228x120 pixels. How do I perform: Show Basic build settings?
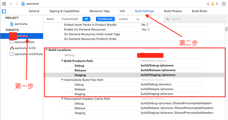(x=50, y=19)
